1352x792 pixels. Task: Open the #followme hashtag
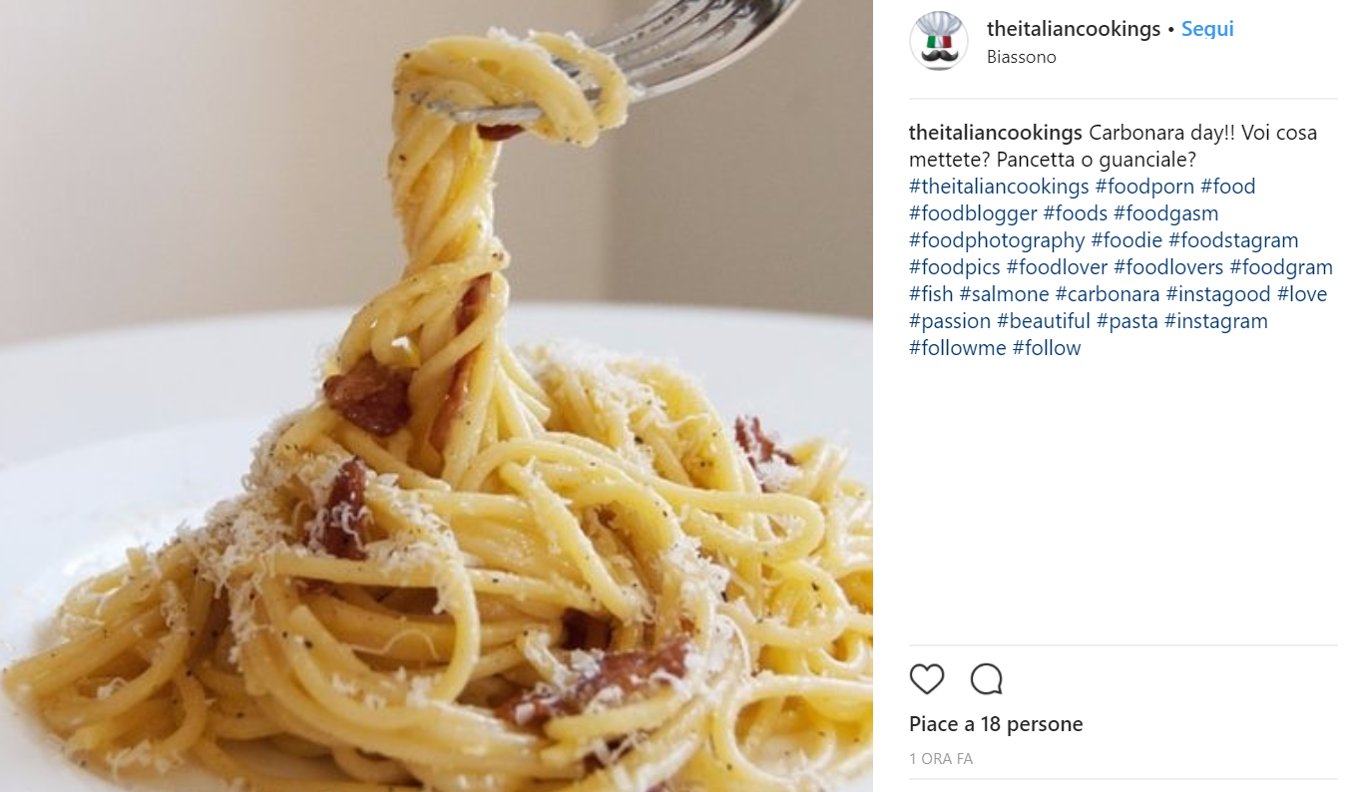click(x=958, y=348)
